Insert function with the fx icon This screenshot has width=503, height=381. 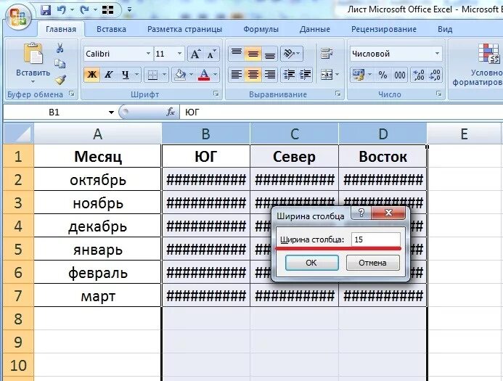click(x=170, y=112)
